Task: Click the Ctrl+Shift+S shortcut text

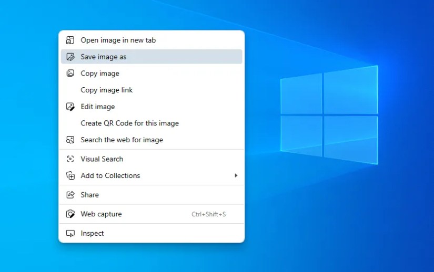Action: [209, 214]
